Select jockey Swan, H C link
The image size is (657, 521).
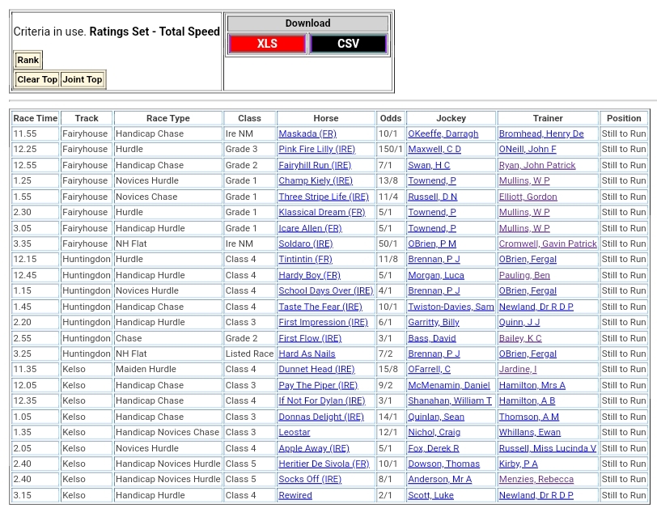tap(428, 165)
